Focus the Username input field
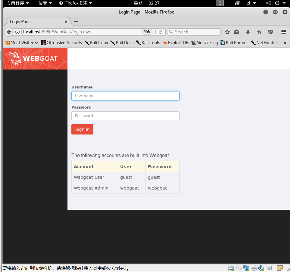Image resolution: width=291 pixels, height=272 pixels. pos(125,96)
